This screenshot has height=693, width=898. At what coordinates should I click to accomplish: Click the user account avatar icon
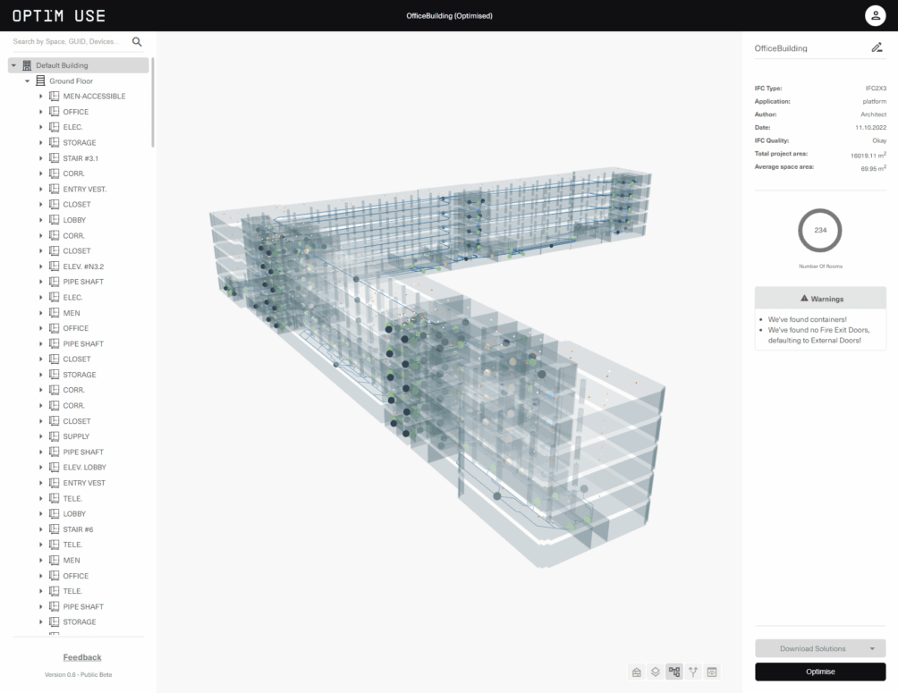click(875, 15)
